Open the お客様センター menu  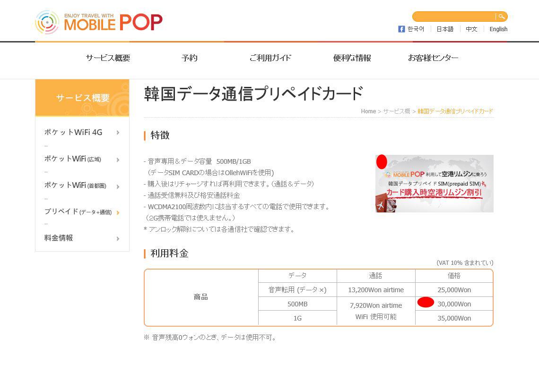pyautogui.click(x=433, y=58)
